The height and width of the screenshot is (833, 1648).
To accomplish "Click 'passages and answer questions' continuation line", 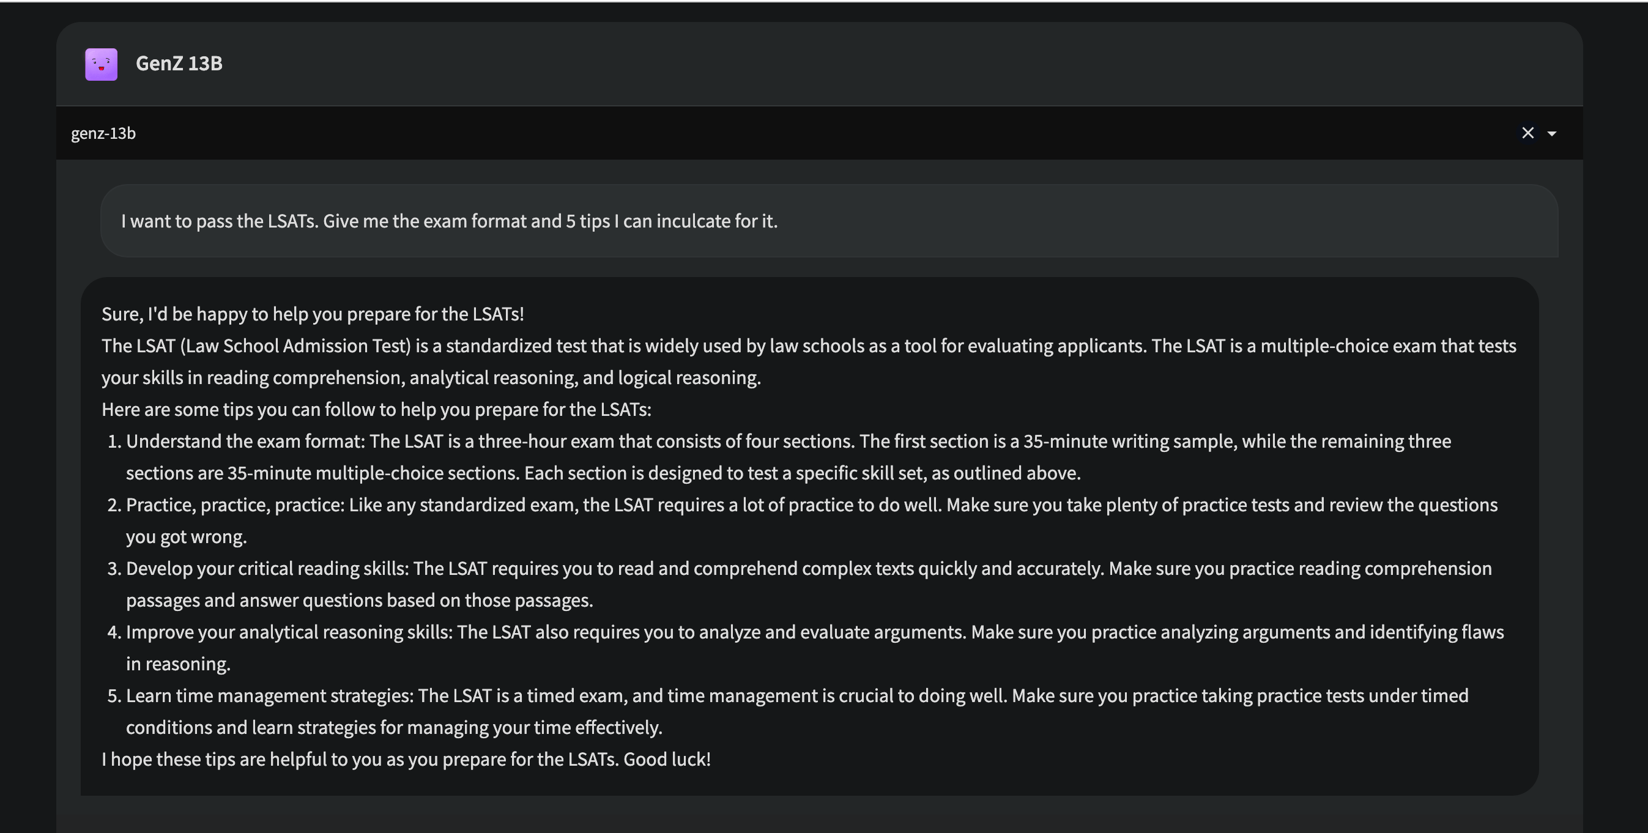I will (x=360, y=600).
